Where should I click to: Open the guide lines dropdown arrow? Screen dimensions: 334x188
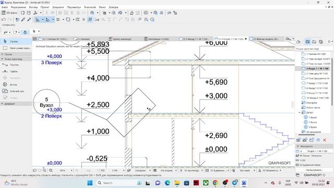43,20
